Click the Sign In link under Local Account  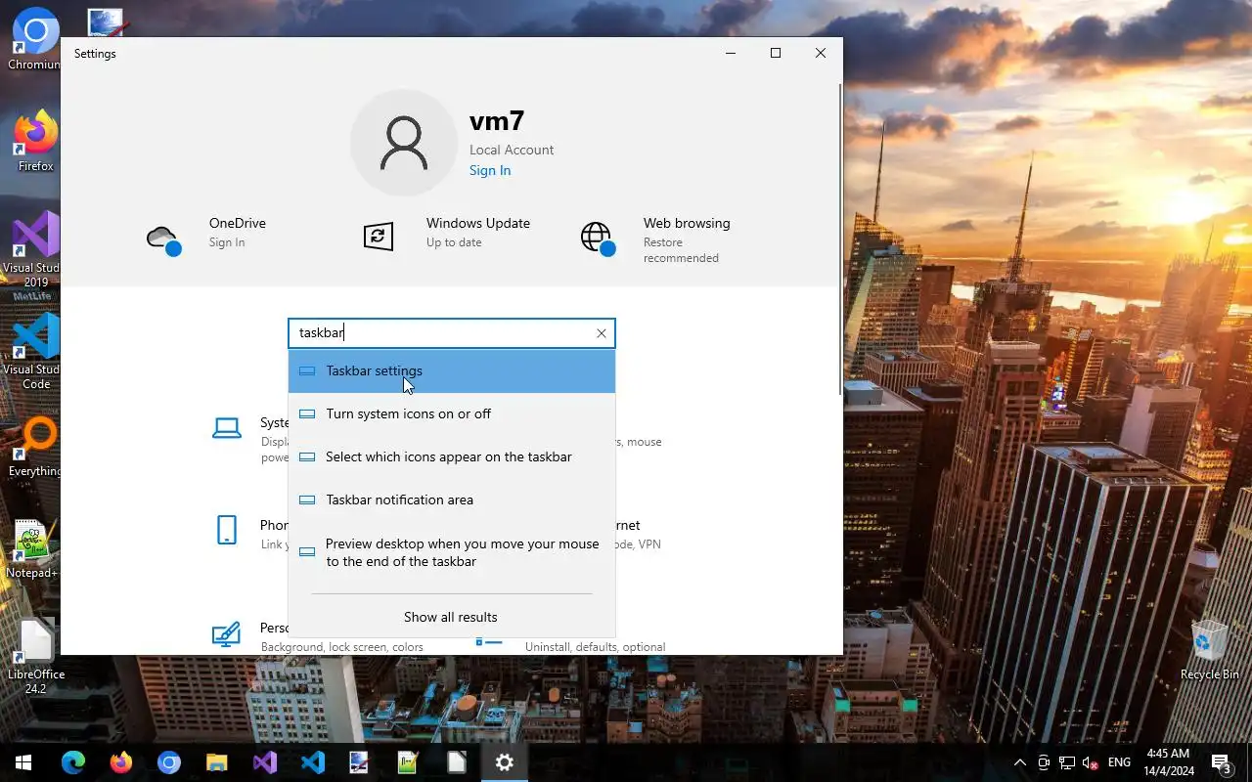[490, 170]
